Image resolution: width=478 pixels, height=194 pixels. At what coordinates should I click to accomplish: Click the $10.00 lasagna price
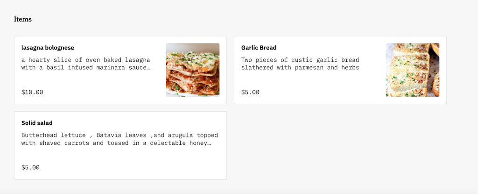click(x=32, y=92)
